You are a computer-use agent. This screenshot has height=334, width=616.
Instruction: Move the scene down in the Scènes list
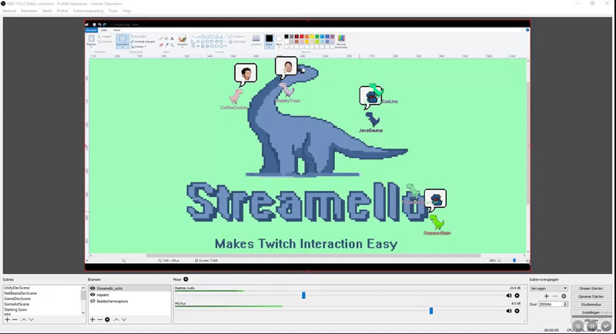coord(32,320)
